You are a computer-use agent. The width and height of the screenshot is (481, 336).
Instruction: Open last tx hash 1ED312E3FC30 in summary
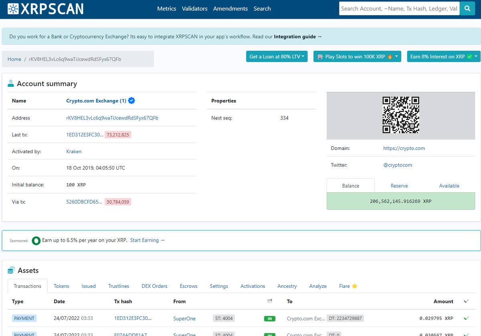tap(84, 135)
